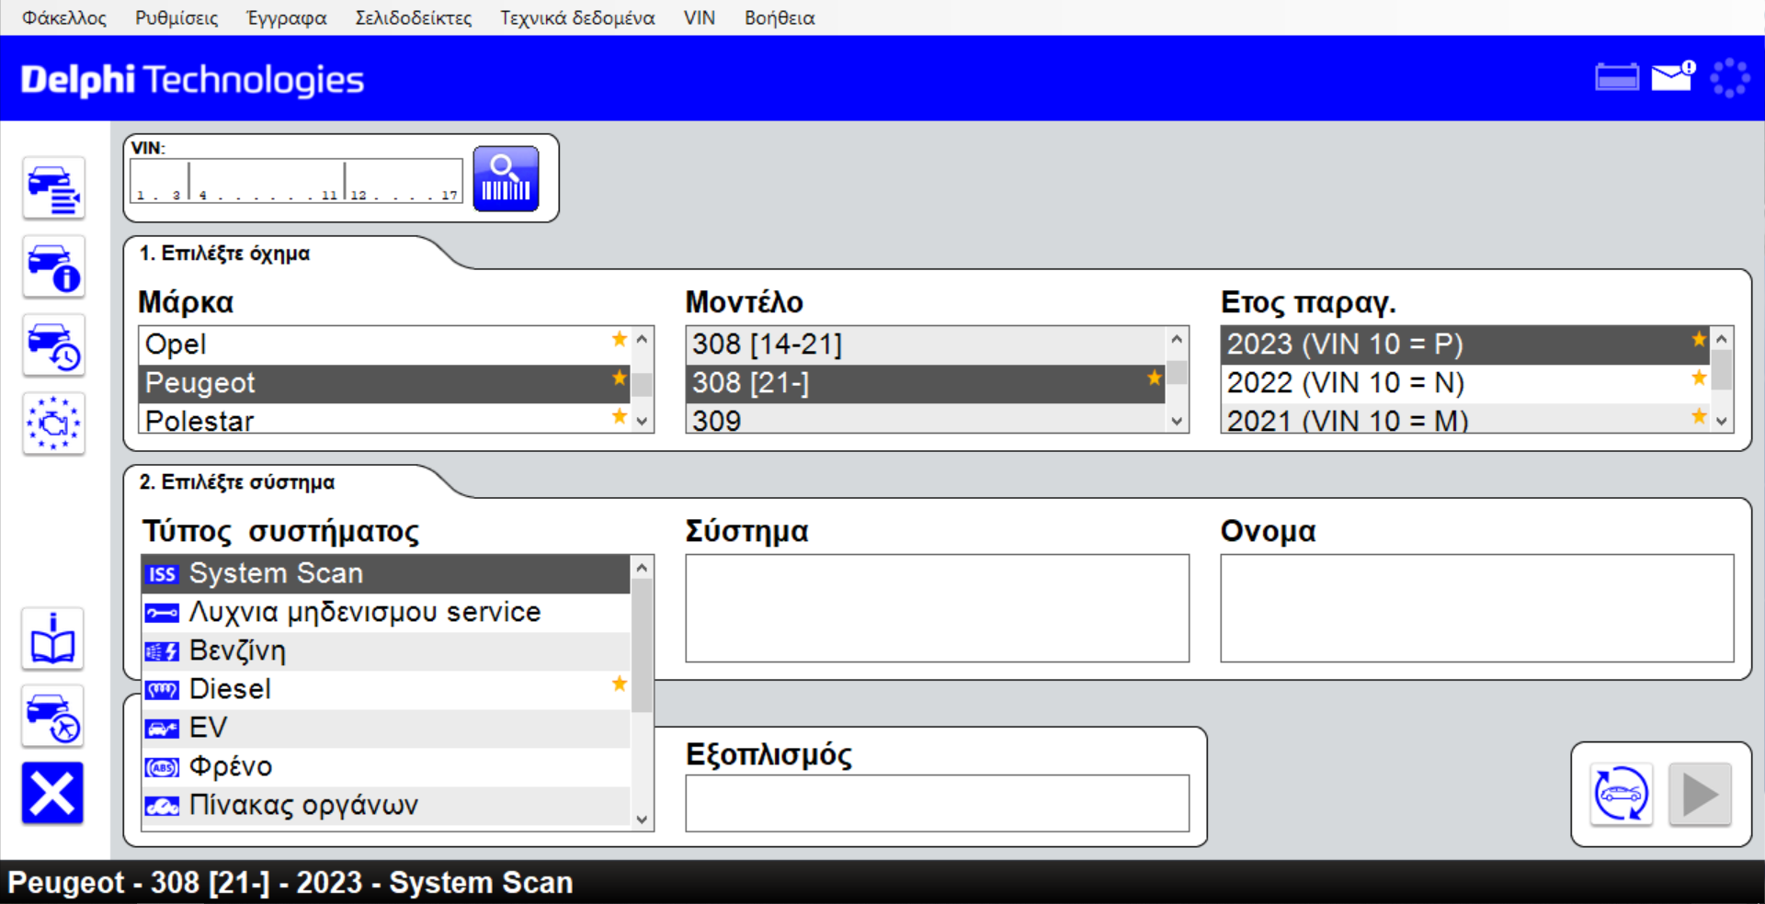Select Diesel system type
The width and height of the screenshot is (1765, 904).
click(x=386, y=689)
